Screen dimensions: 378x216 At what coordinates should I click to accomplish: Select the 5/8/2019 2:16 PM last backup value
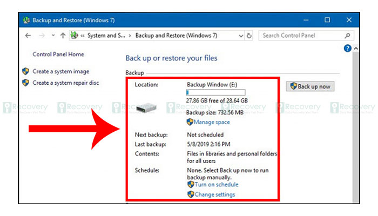pyautogui.click(x=208, y=144)
